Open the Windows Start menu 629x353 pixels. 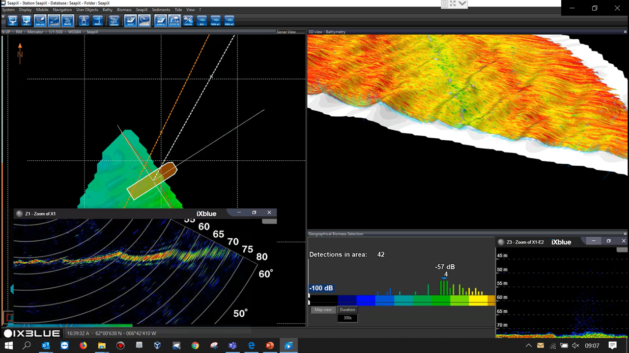[x=8, y=346]
